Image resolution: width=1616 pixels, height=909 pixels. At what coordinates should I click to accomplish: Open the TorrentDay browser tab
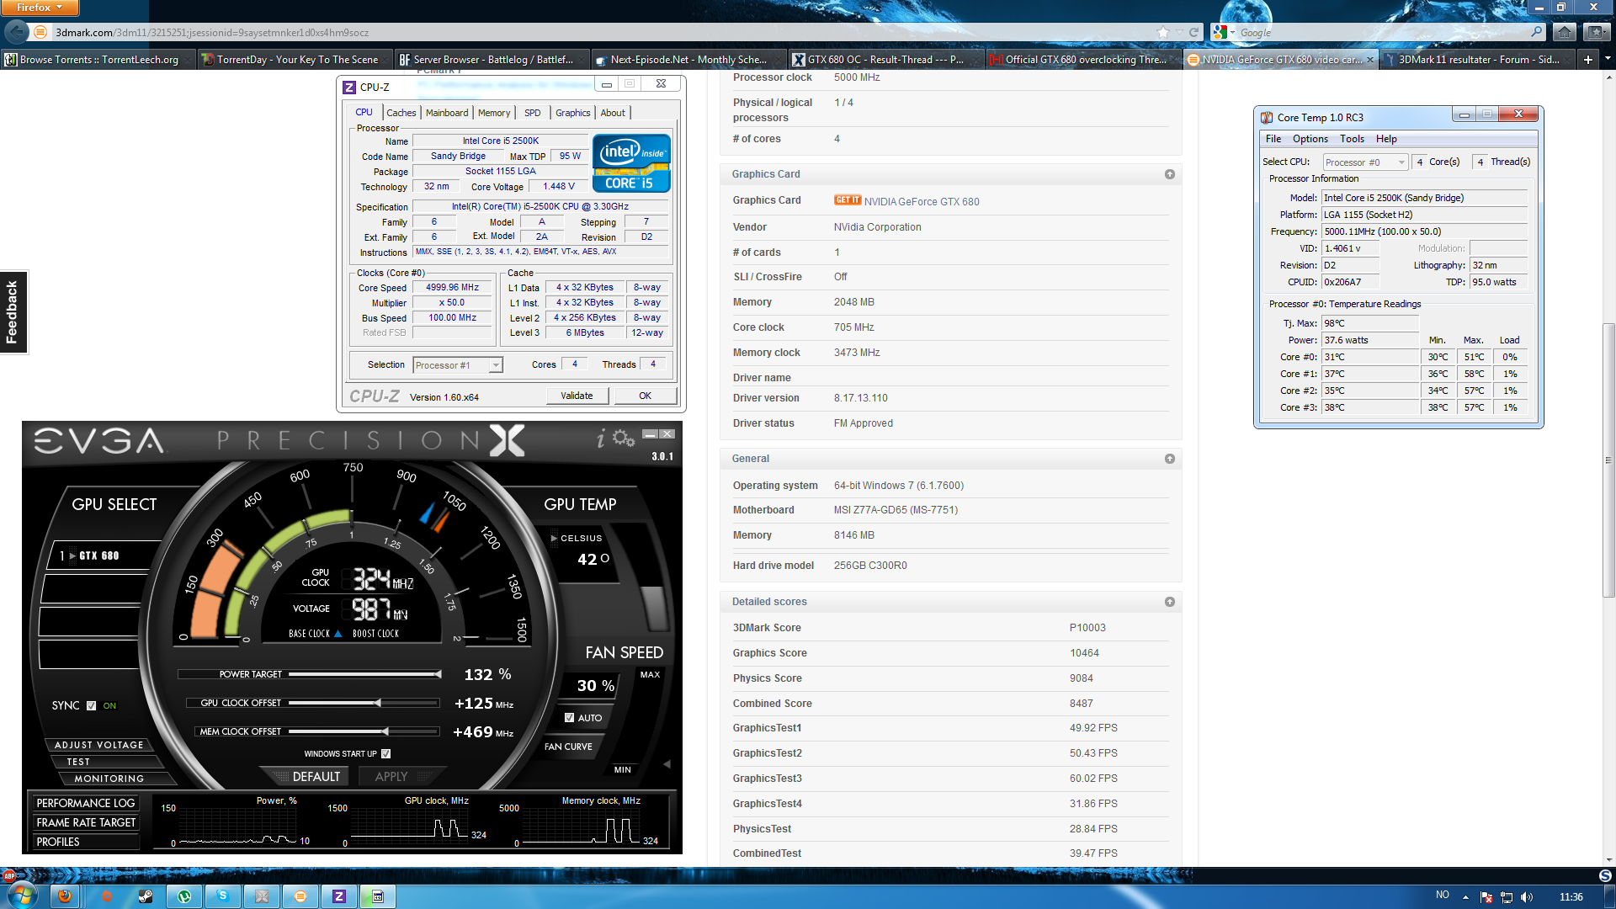pos(294,60)
